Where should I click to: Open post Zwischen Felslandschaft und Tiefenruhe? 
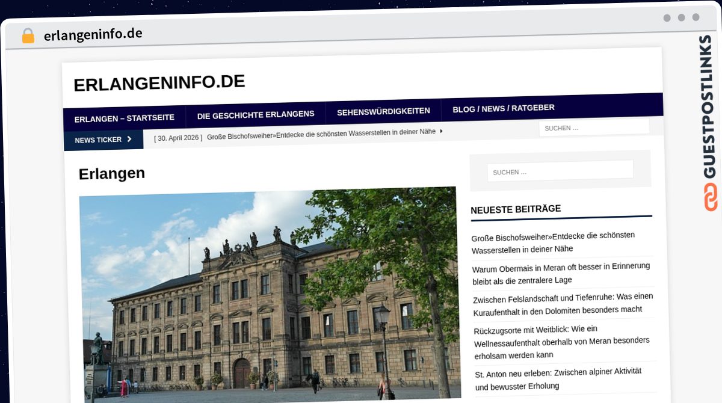(563, 304)
